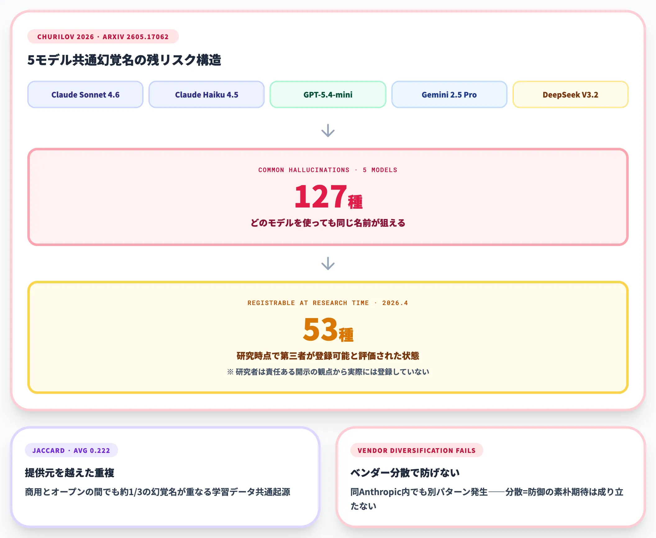Click the text どのモデルを使っても同じ名前が狙える
Image resolution: width=656 pixels, height=538 pixels.
coord(328,223)
